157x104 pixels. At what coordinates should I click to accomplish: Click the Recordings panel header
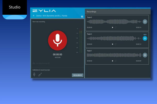[118, 12]
